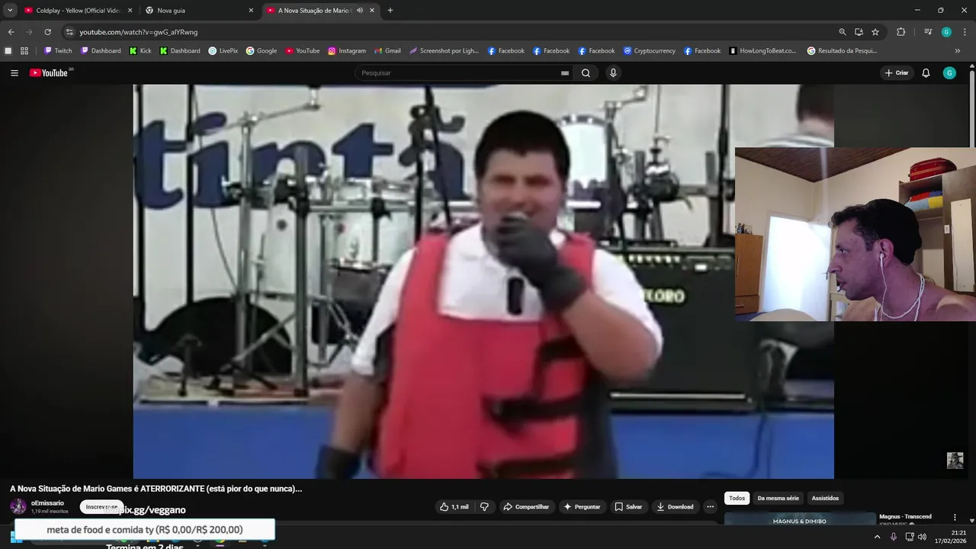Go to YouTube home via logo

tap(50, 73)
